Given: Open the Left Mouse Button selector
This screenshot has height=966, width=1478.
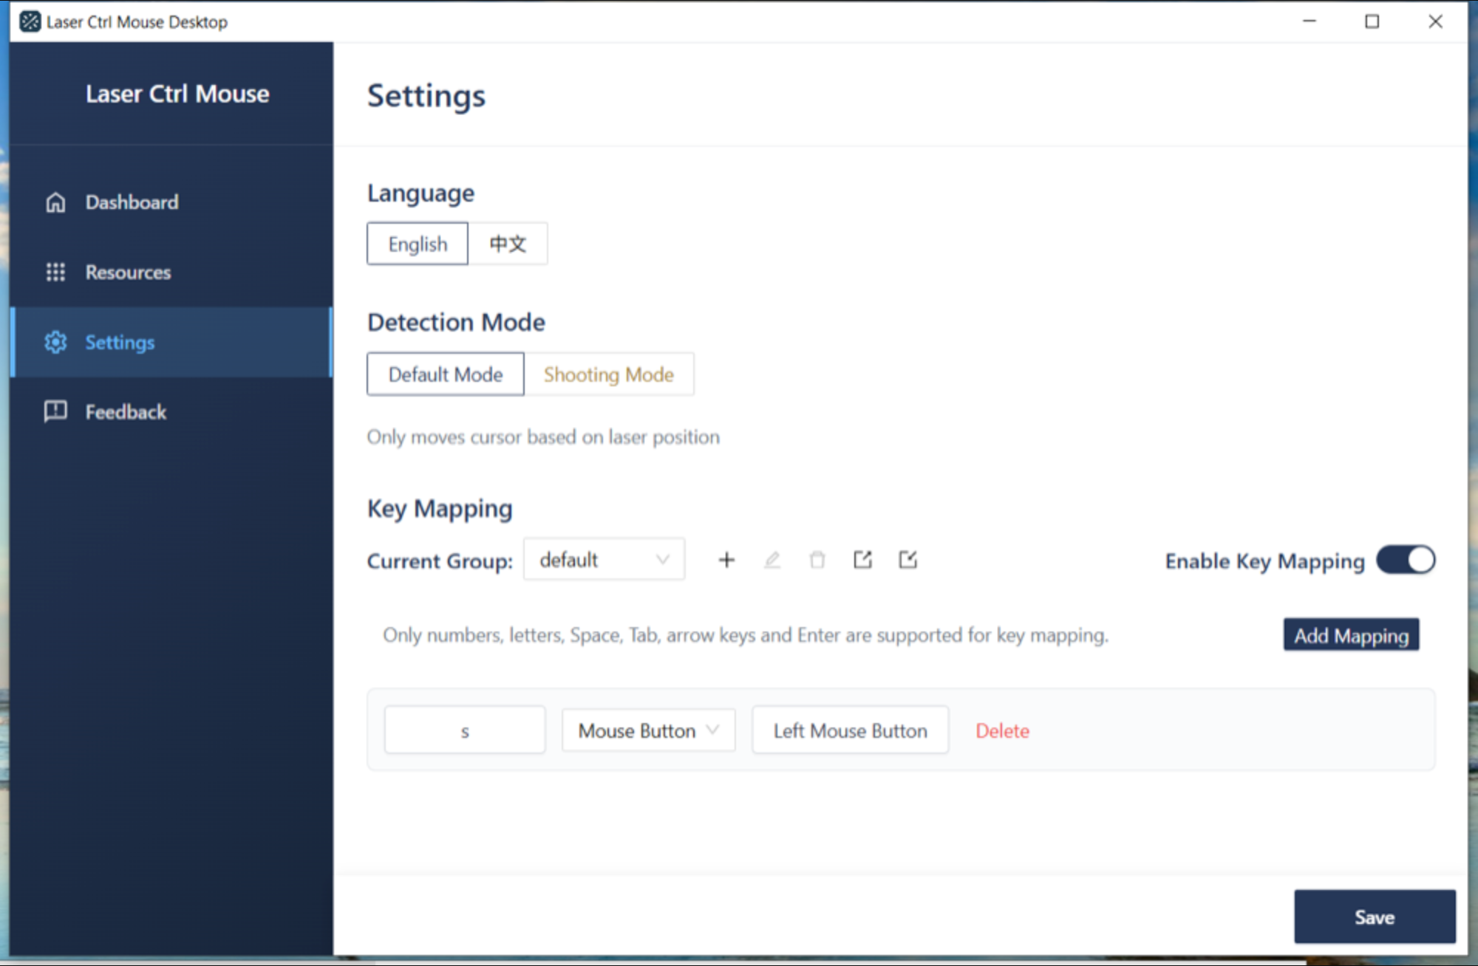Looking at the screenshot, I should point(850,730).
